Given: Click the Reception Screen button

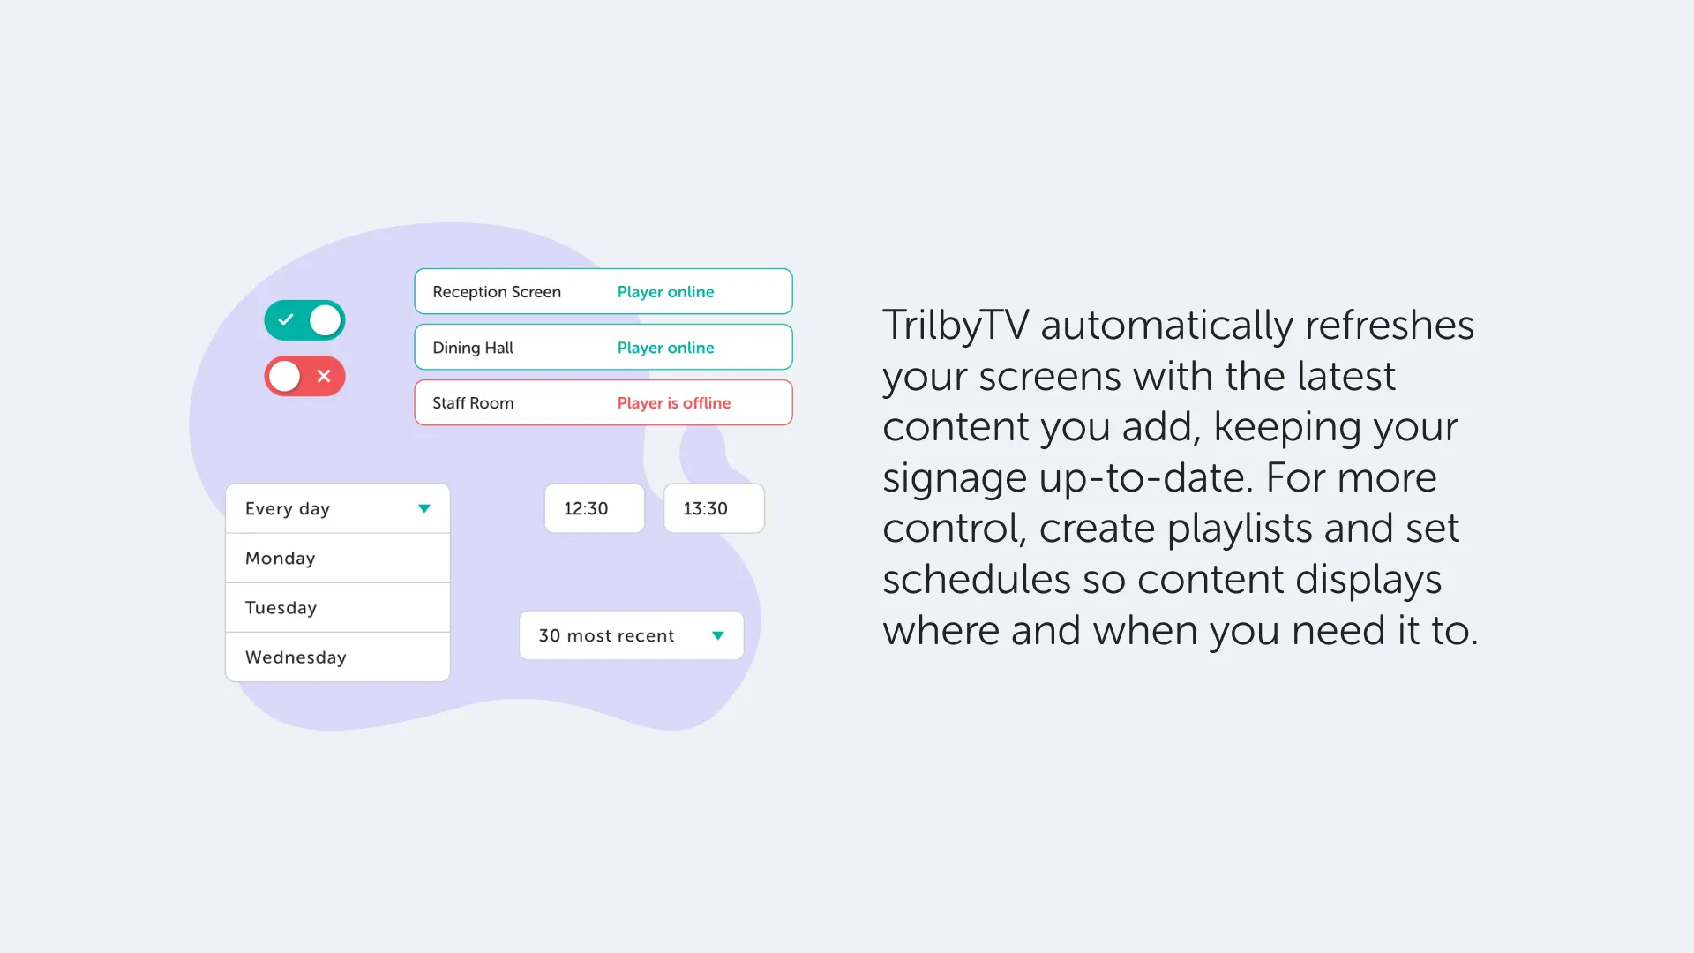Looking at the screenshot, I should click(x=603, y=291).
